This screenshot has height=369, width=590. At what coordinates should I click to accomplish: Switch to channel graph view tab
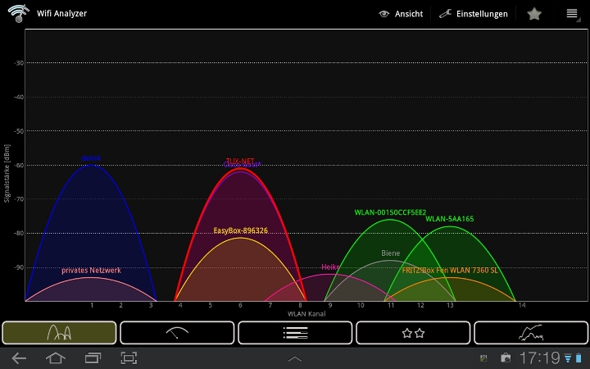(x=59, y=332)
